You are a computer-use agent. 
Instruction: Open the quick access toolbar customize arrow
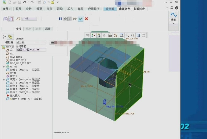click(x=58, y=2)
